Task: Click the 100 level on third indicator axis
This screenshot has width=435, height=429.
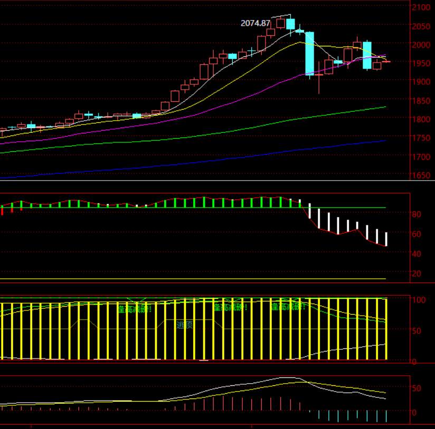Action: pyautogui.click(x=419, y=300)
